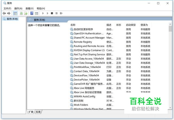The height and width of the screenshot is (120, 174).
Task: Select the Remote Registry service
Action: point(83,42)
